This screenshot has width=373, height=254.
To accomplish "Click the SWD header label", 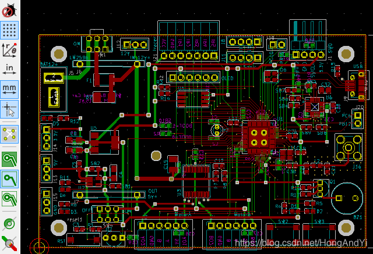I will tap(330, 49).
